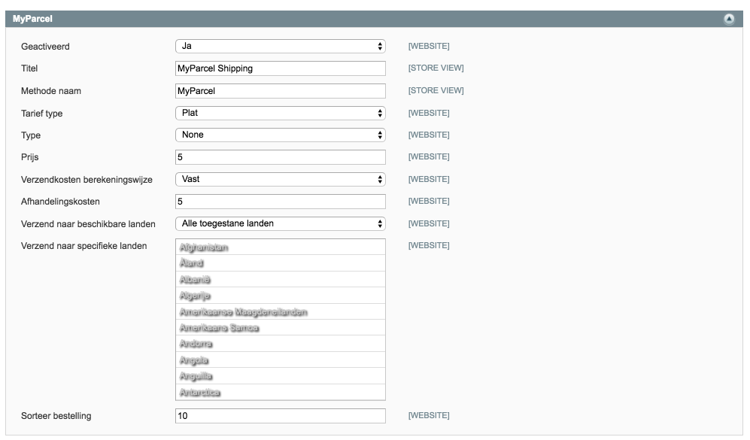The width and height of the screenshot is (750, 440).
Task: Click the Sorteer bestelling input field
Action: 281,416
